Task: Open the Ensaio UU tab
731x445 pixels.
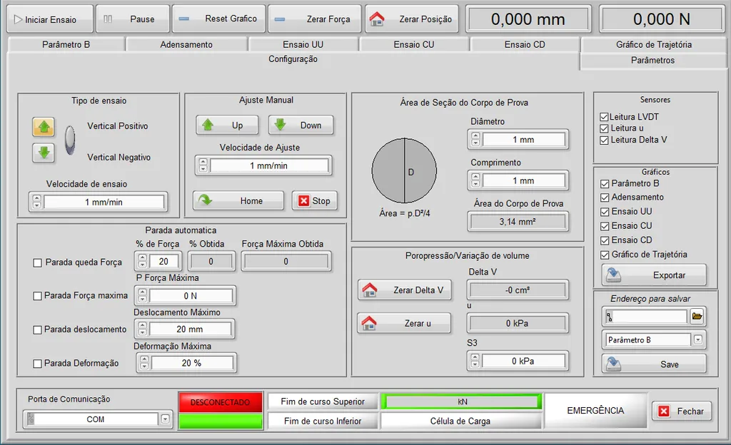Action: pyautogui.click(x=303, y=45)
